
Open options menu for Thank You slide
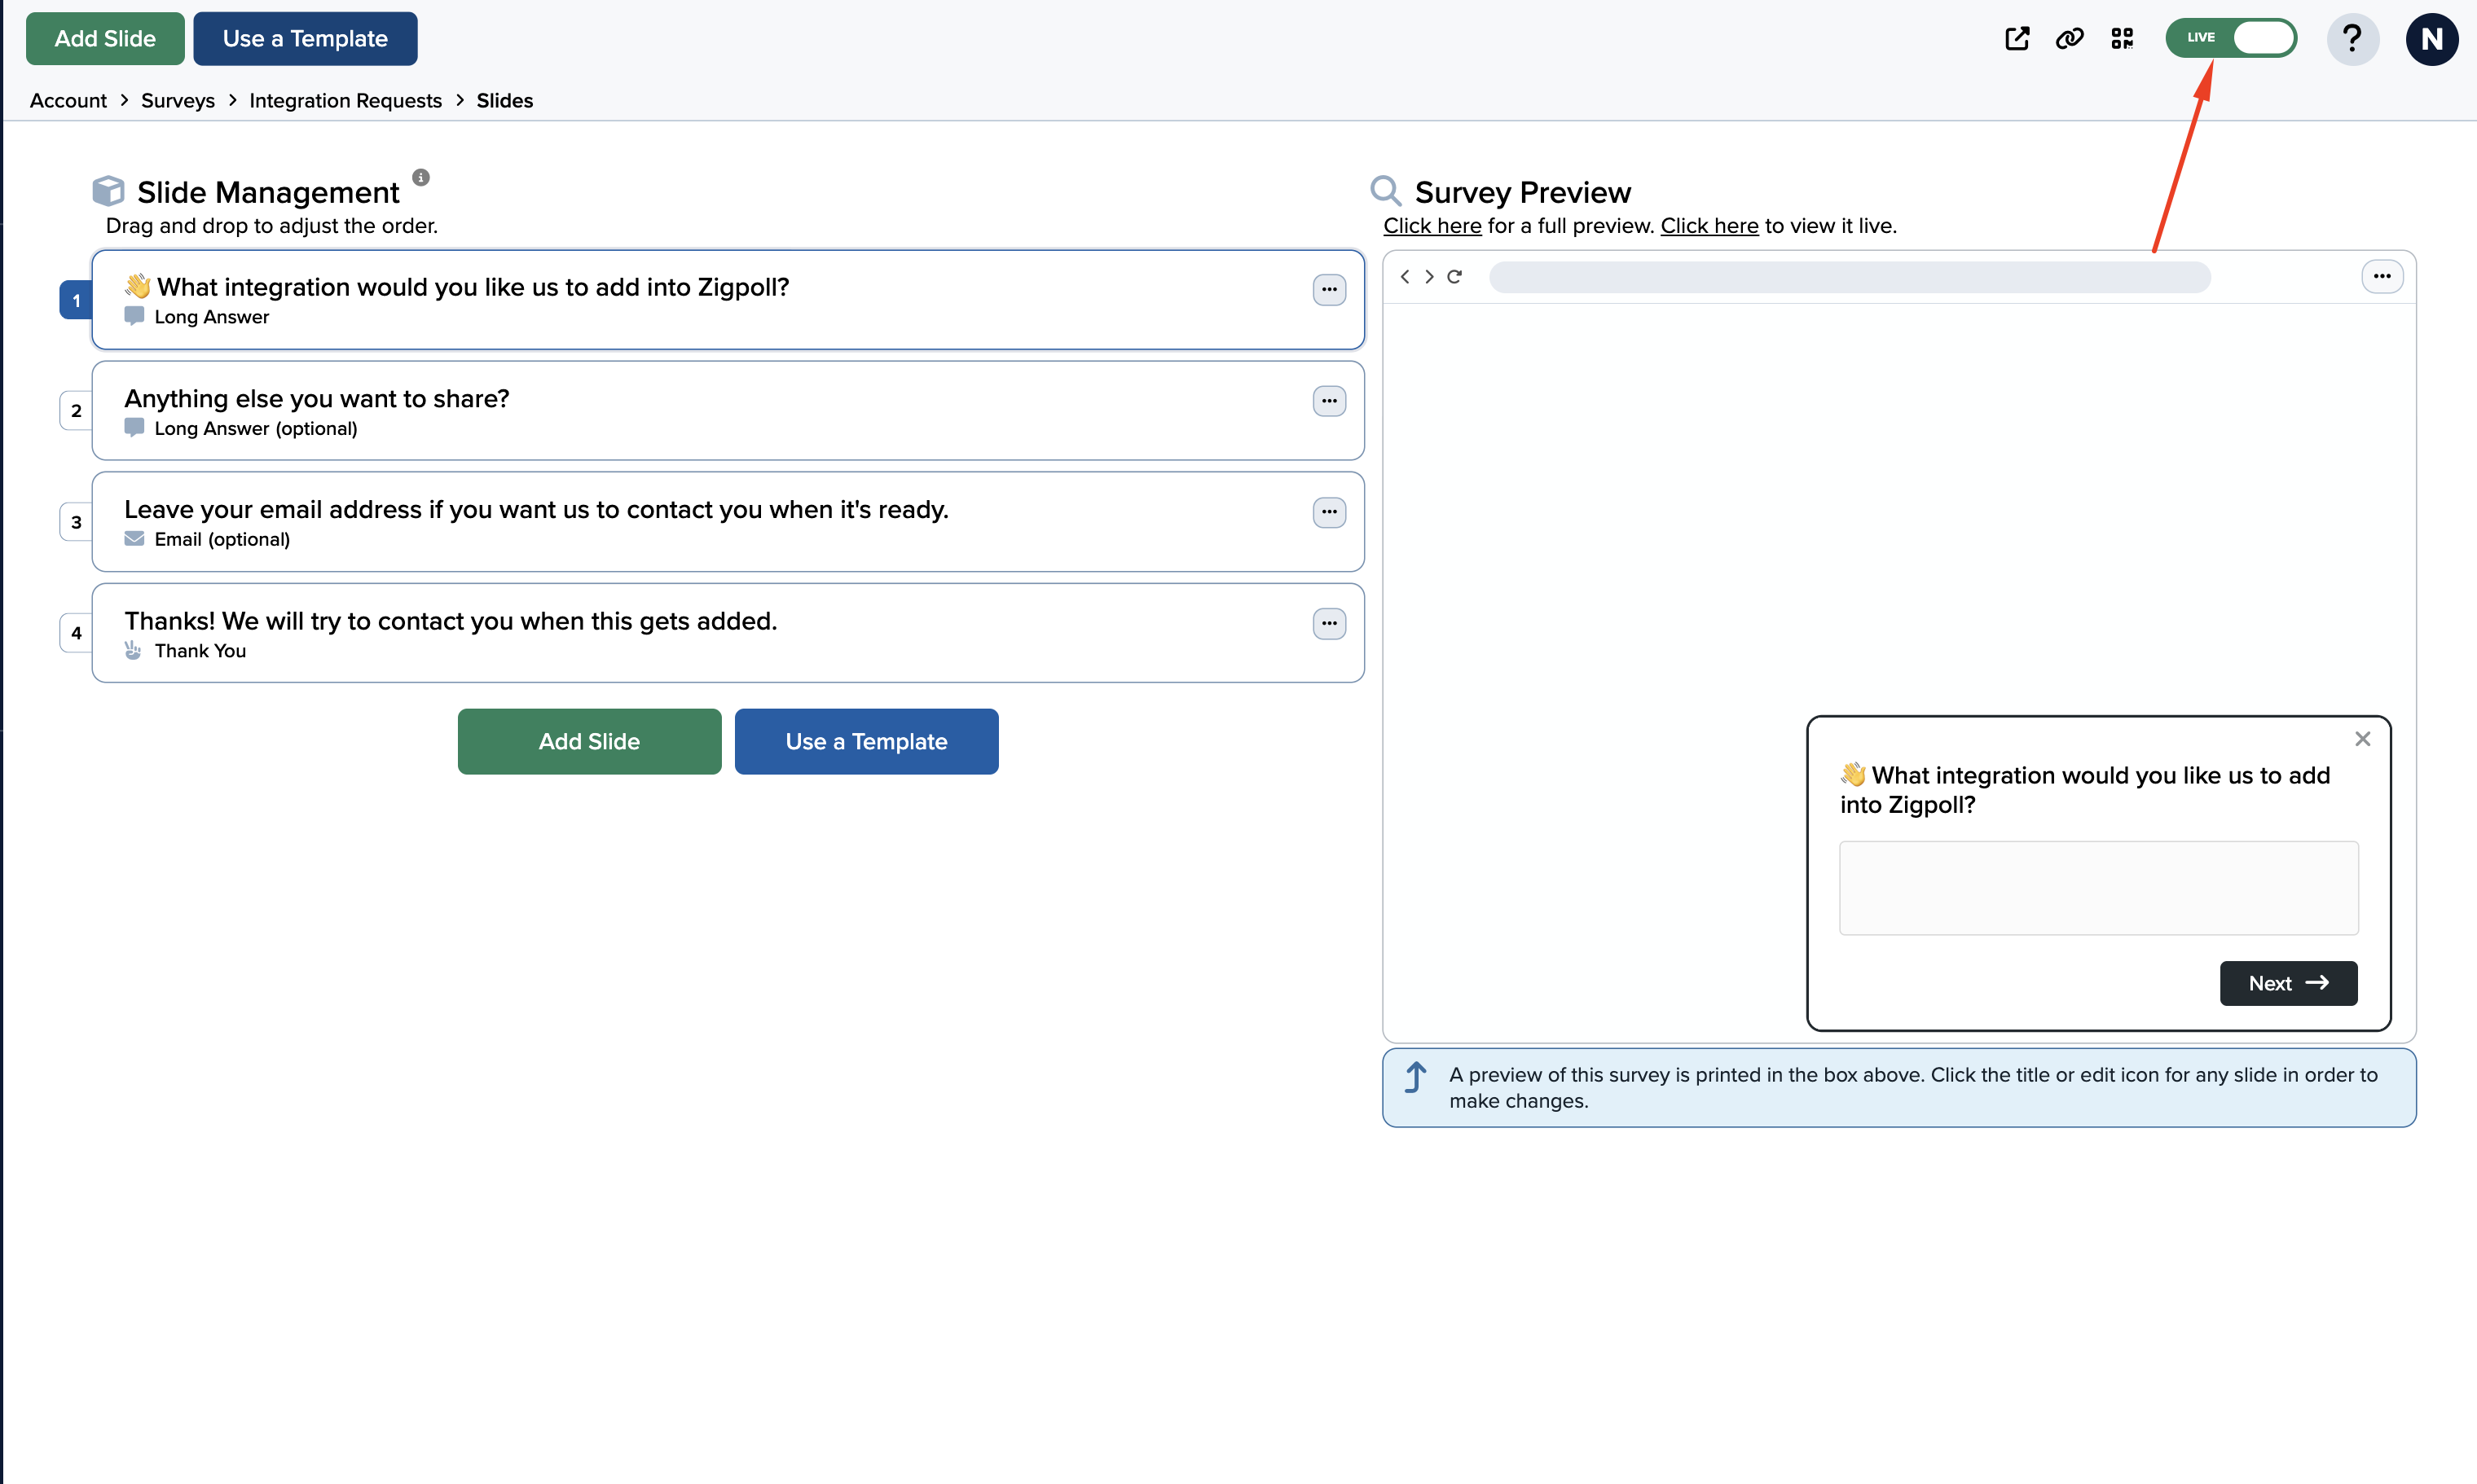click(x=1329, y=624)
